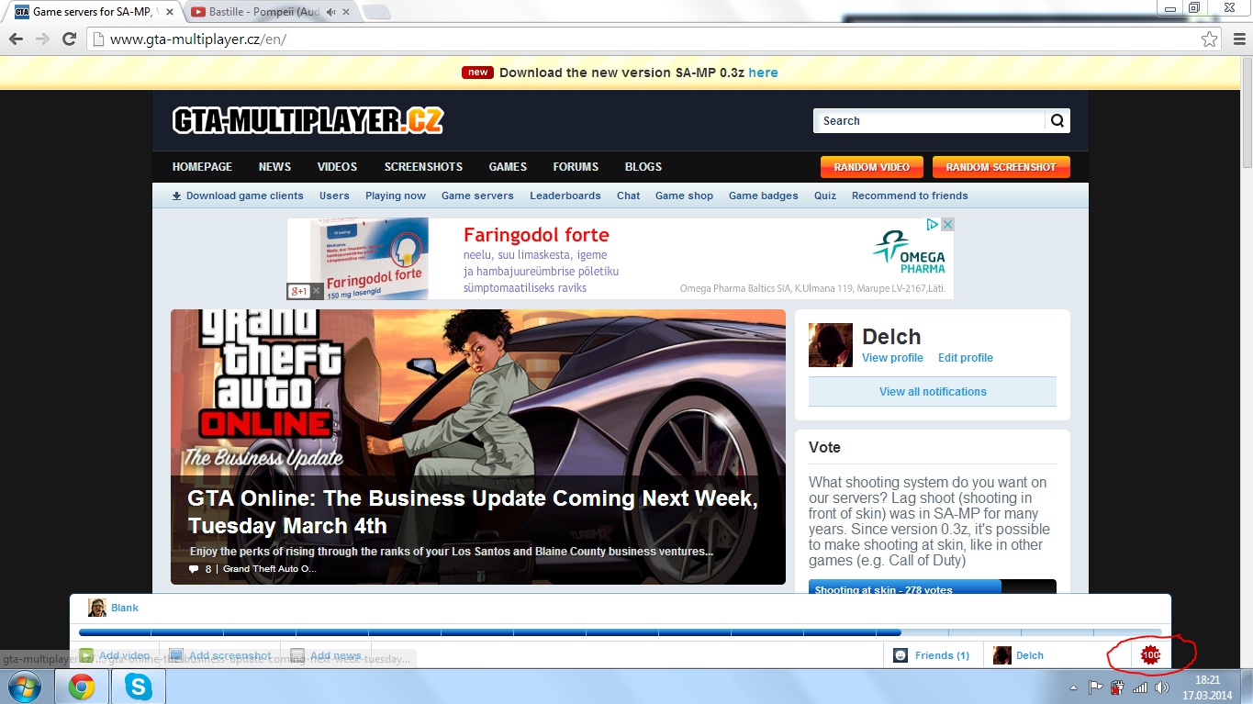Click the AdChoices icon on the ad
The width and height of the screenshot is (1253, 704).
click(x=932, y=224)
